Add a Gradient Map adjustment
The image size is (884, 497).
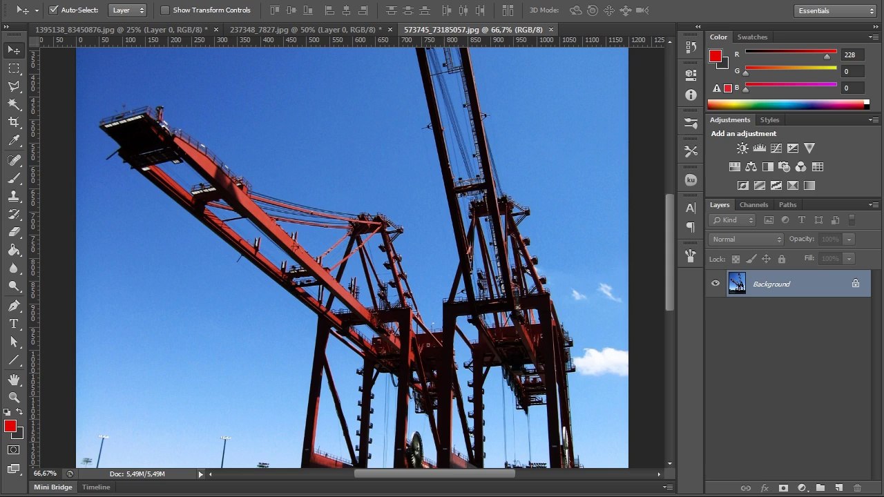[x=809, y=185]
